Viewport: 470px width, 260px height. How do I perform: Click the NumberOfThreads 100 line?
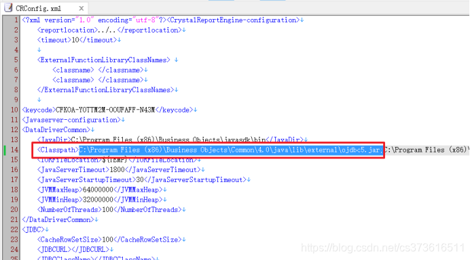click(109, 210)
